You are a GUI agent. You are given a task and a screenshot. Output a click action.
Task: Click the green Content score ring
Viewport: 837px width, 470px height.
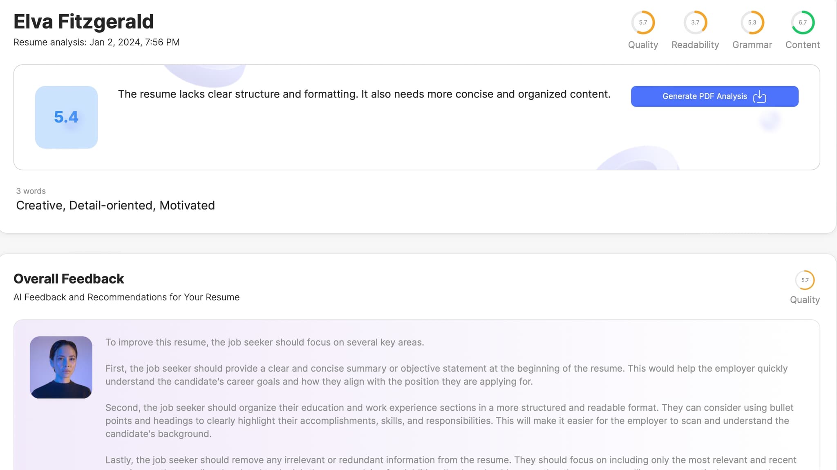tap(803, 22)
